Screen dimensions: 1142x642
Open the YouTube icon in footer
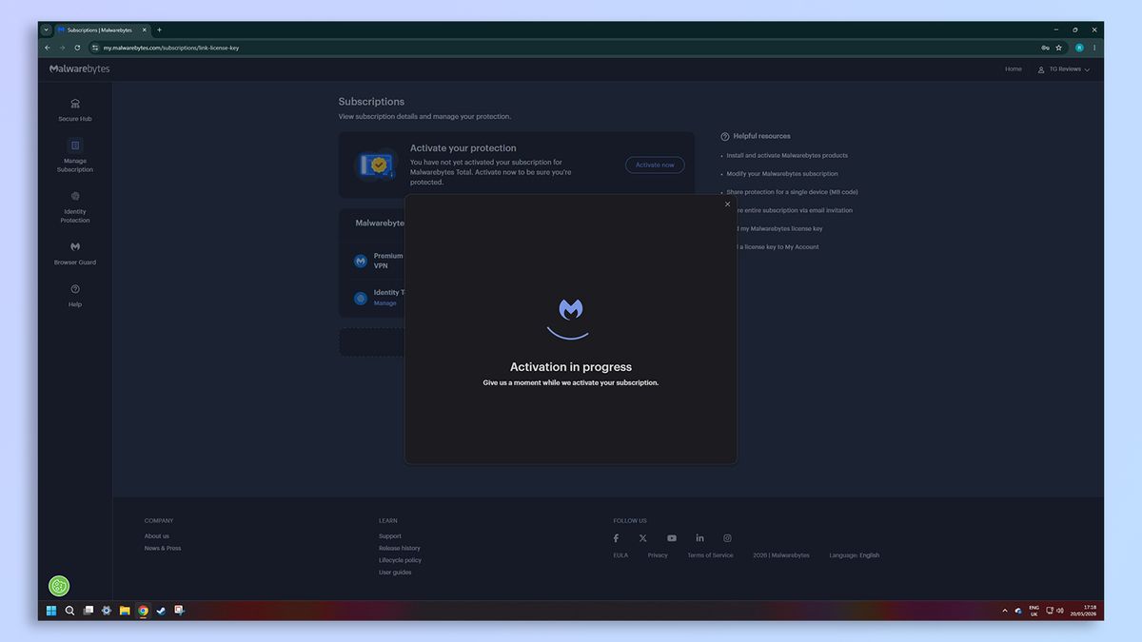(x=672, y=538)
